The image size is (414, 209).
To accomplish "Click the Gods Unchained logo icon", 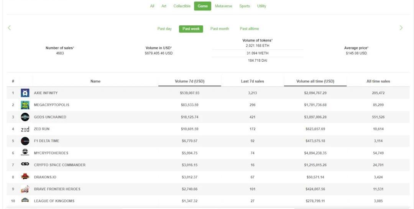I will click(x=25, y=117).
